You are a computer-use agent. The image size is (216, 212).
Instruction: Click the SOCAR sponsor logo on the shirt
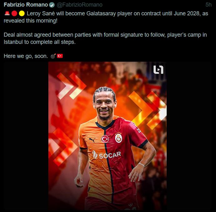[x=107, y=155]
